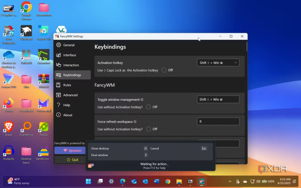Launch Audacity from the desktop

click(x=9, y=153)
